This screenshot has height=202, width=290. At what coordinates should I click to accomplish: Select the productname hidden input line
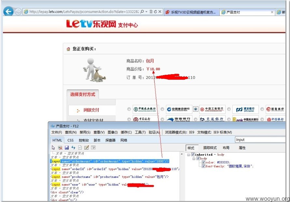tap(109, 177)
